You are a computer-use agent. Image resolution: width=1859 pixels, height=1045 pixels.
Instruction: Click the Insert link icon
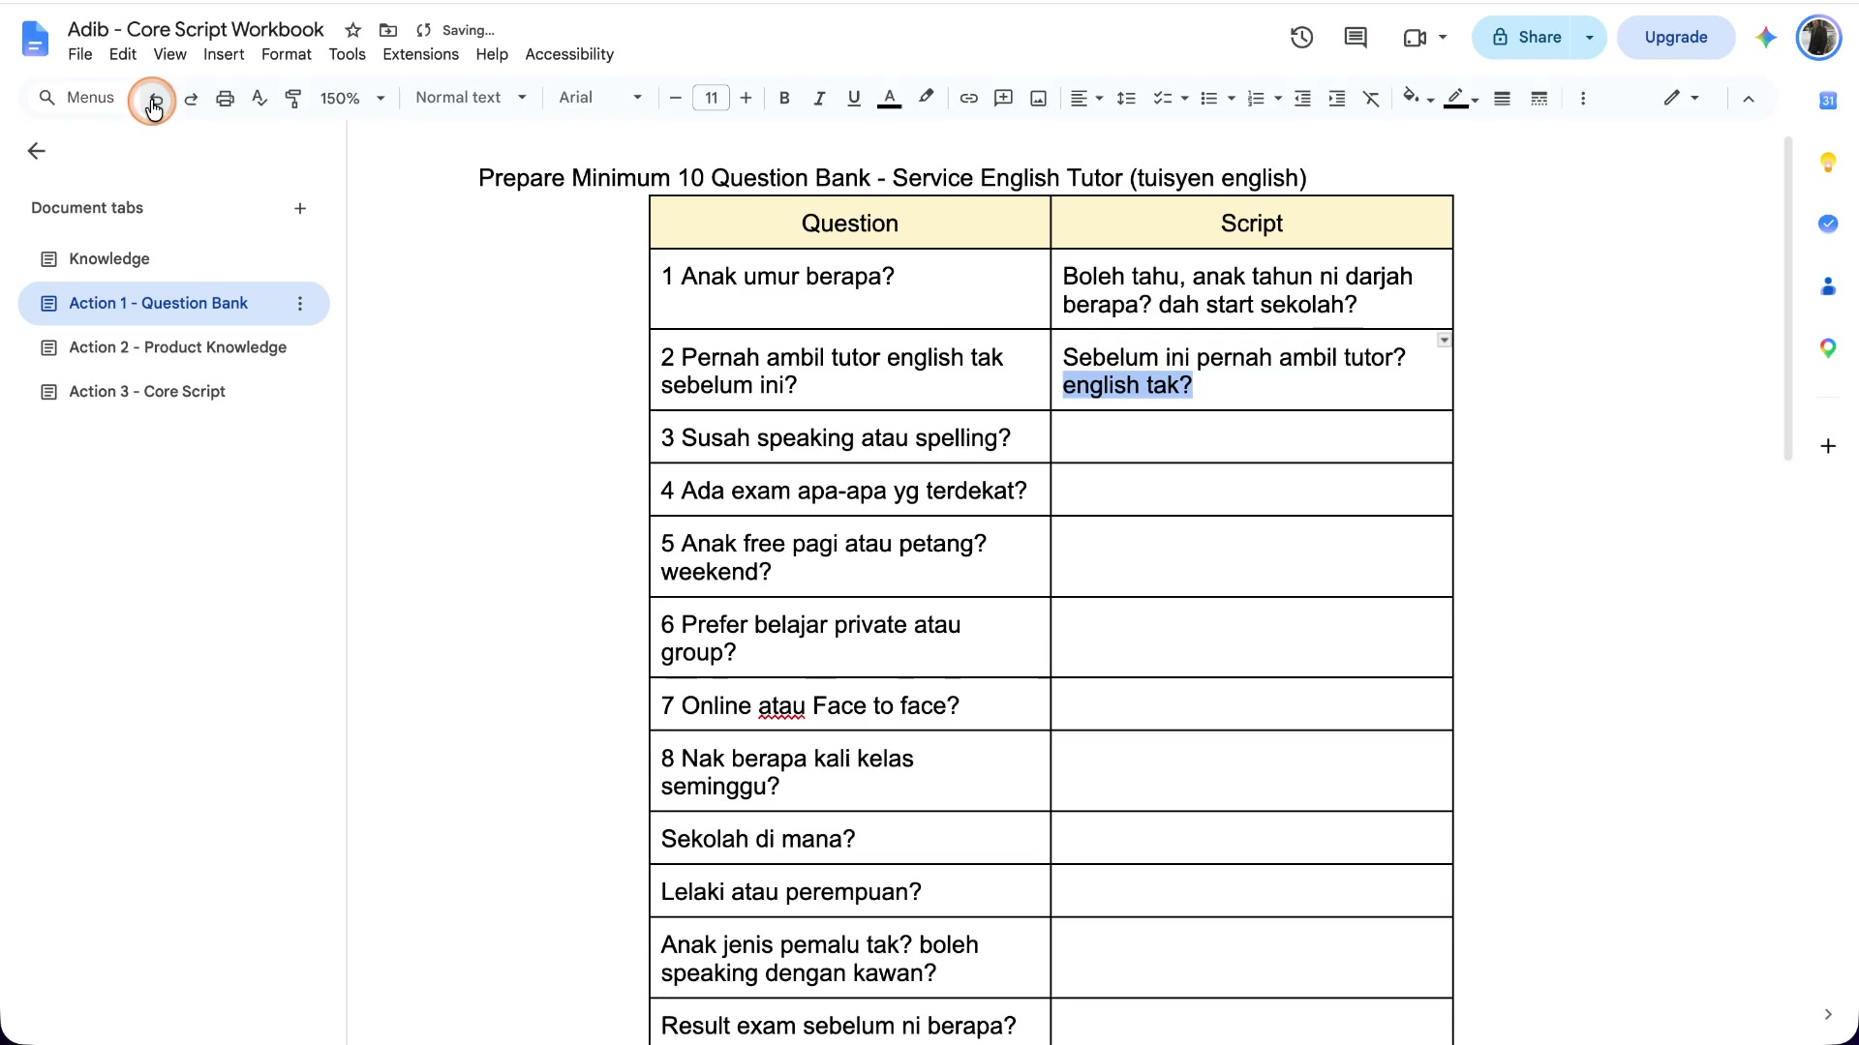(968, 99)
